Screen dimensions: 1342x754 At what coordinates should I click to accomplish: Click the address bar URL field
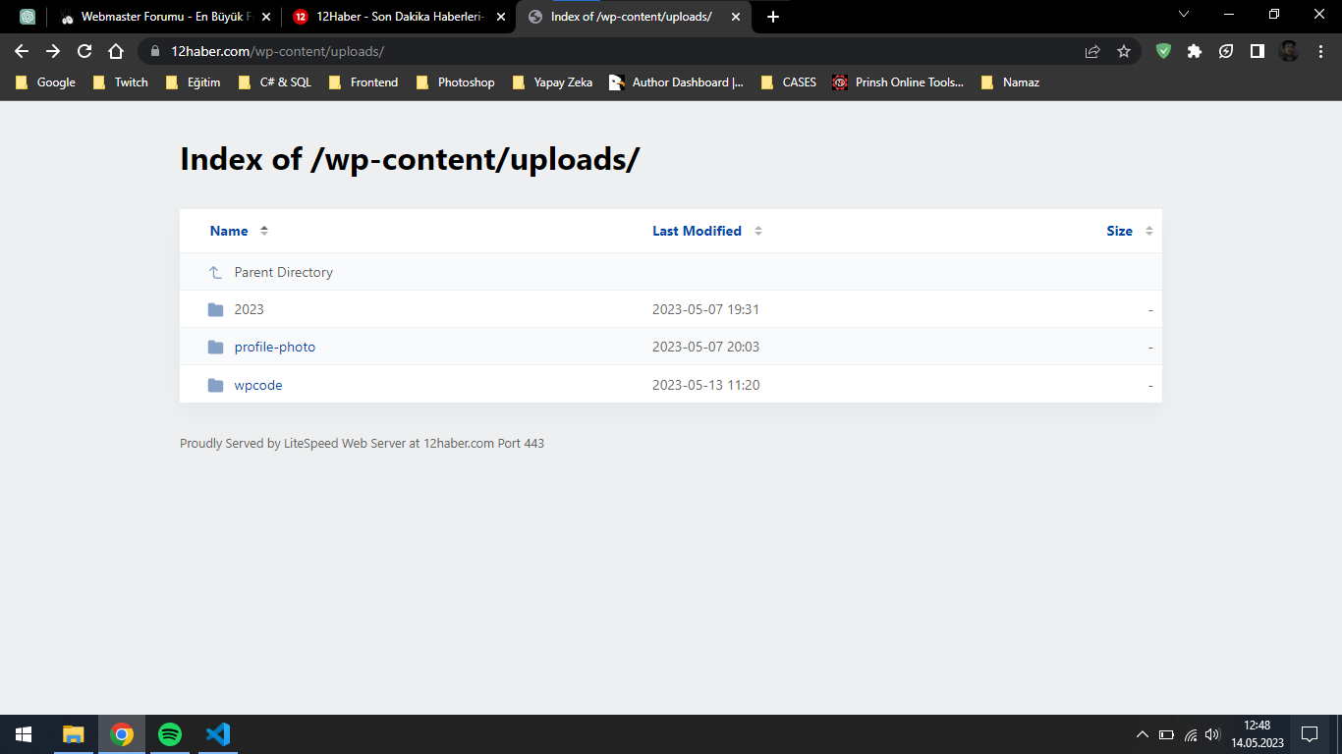click(619, 51)
